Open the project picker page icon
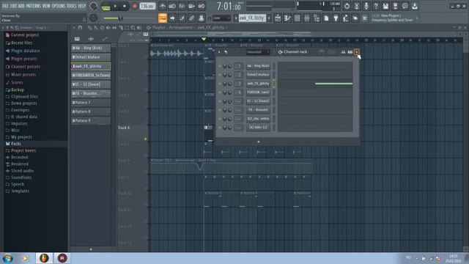This screenshot has height=264, width=469. [326, 18]
